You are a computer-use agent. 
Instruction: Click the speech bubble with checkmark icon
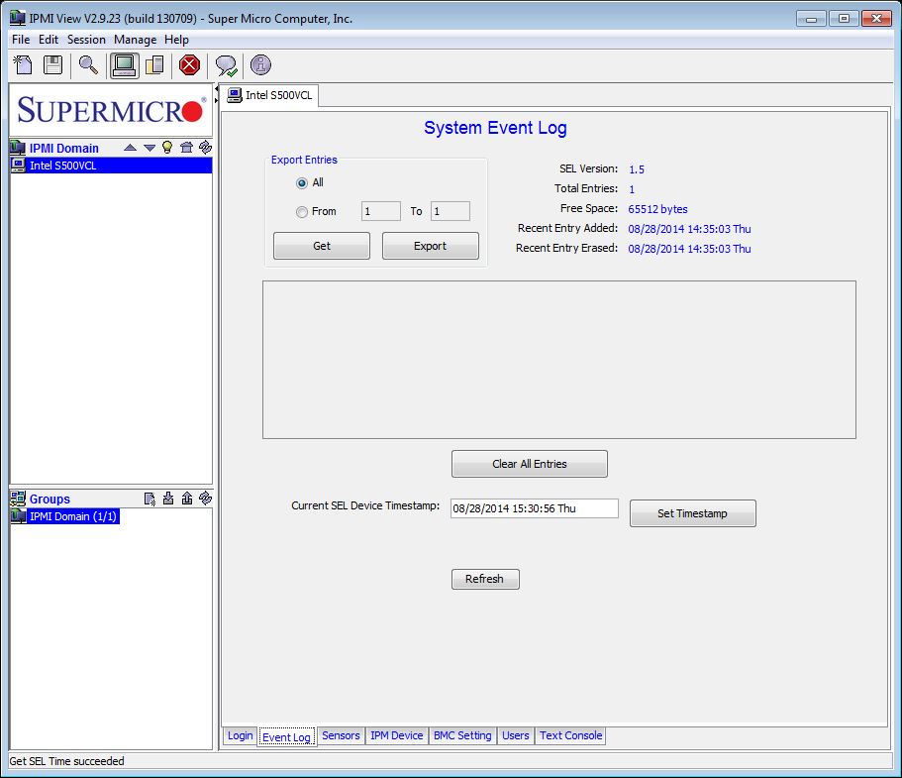(x=226, y=65)
